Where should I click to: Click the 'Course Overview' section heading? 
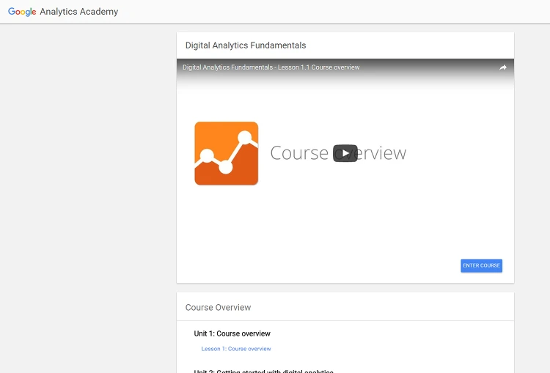click(x=218, y=308)
